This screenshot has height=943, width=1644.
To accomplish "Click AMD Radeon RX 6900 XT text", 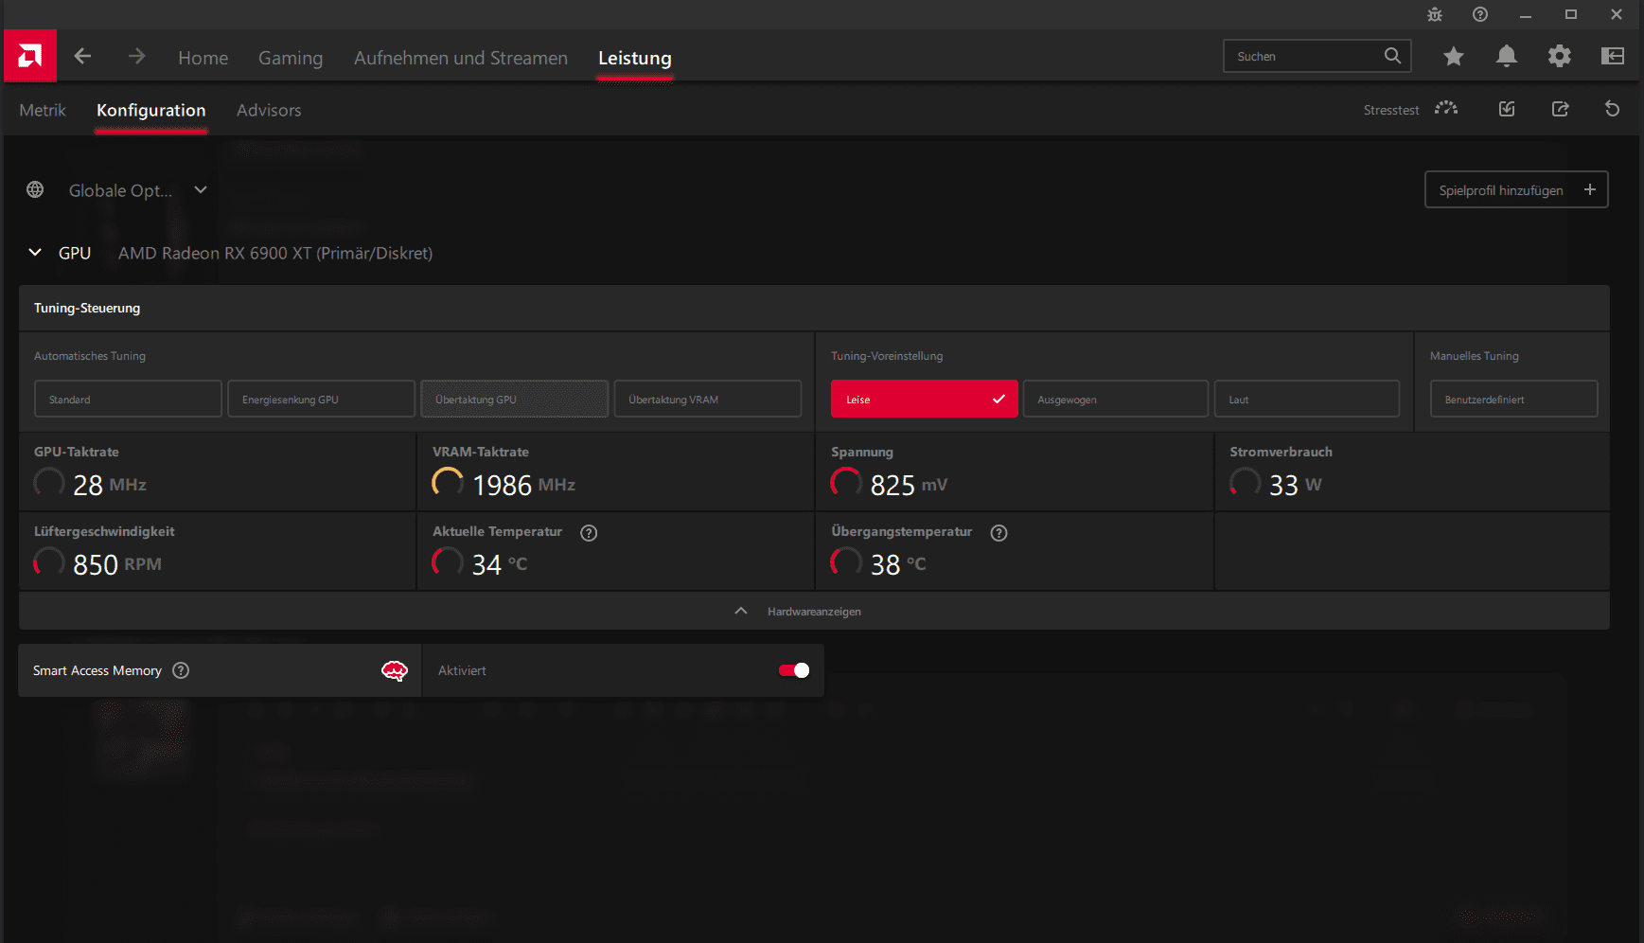I will (275, 253).
